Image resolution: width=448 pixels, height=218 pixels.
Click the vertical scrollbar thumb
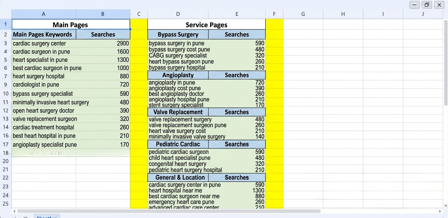446,63
